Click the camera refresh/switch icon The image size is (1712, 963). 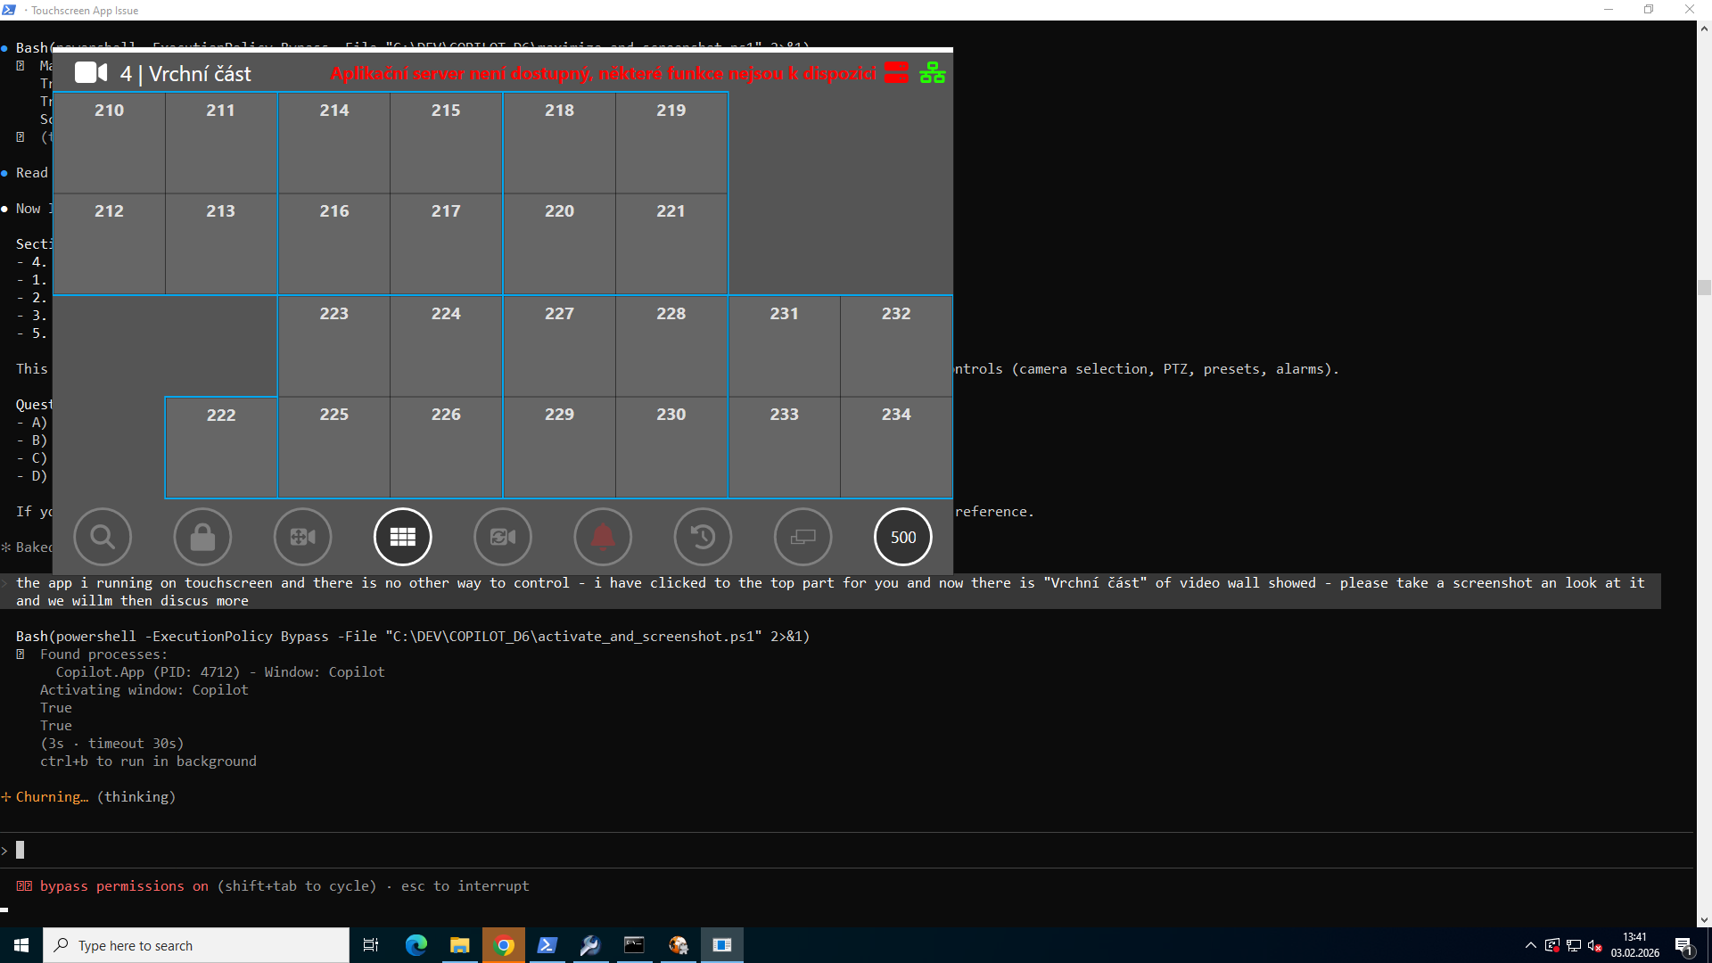[x=502, y=537]
